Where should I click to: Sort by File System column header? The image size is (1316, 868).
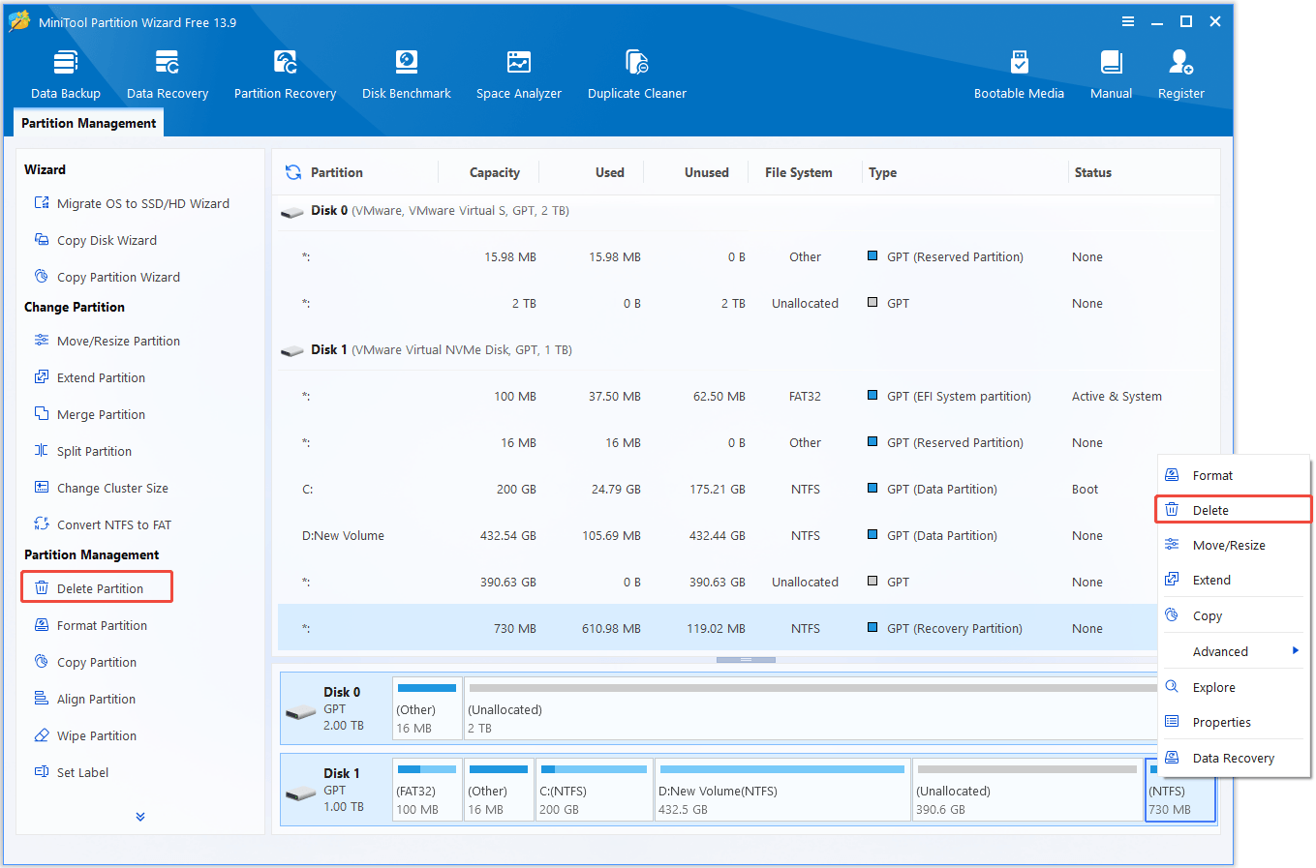(x=798, y=172)
